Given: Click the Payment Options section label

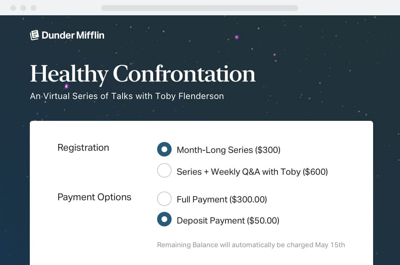Looking at the screenshot, I should point(94,197).
